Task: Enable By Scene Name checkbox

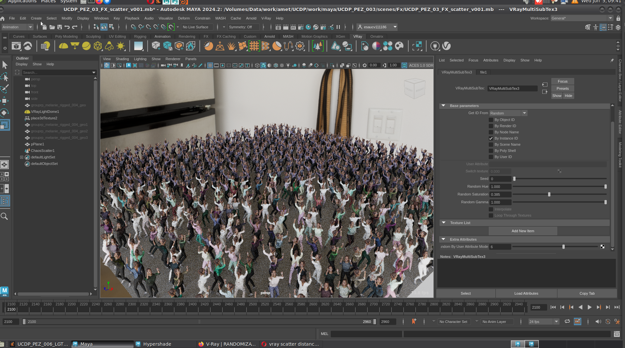Action: (491, 144)
